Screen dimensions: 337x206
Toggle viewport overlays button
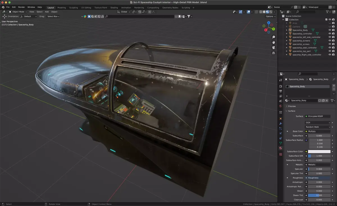[249, 12]
